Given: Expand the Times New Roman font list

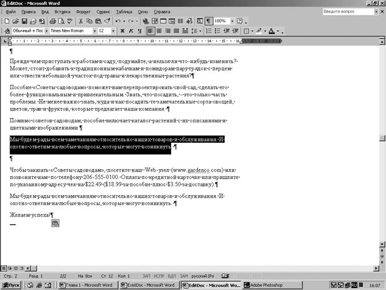Looking at the screenshot, I should tap(95, 31).
